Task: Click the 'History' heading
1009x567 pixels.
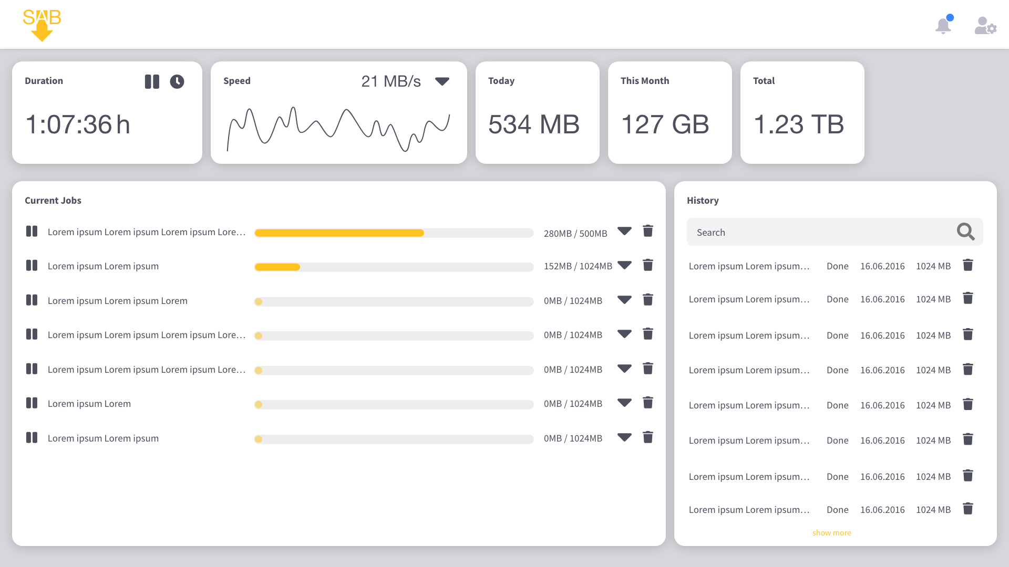Action: tap(703, 201)
